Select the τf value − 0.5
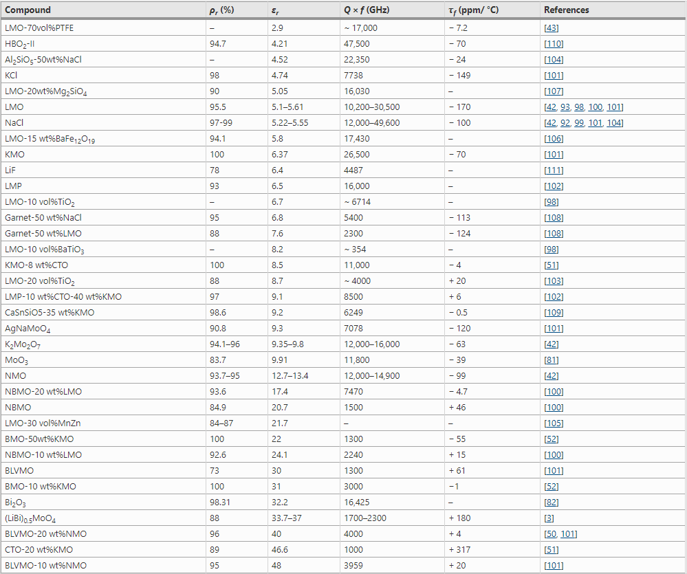The width and height of the screenshot is (687, 574). pyautogui.click(x=458, y=312)
